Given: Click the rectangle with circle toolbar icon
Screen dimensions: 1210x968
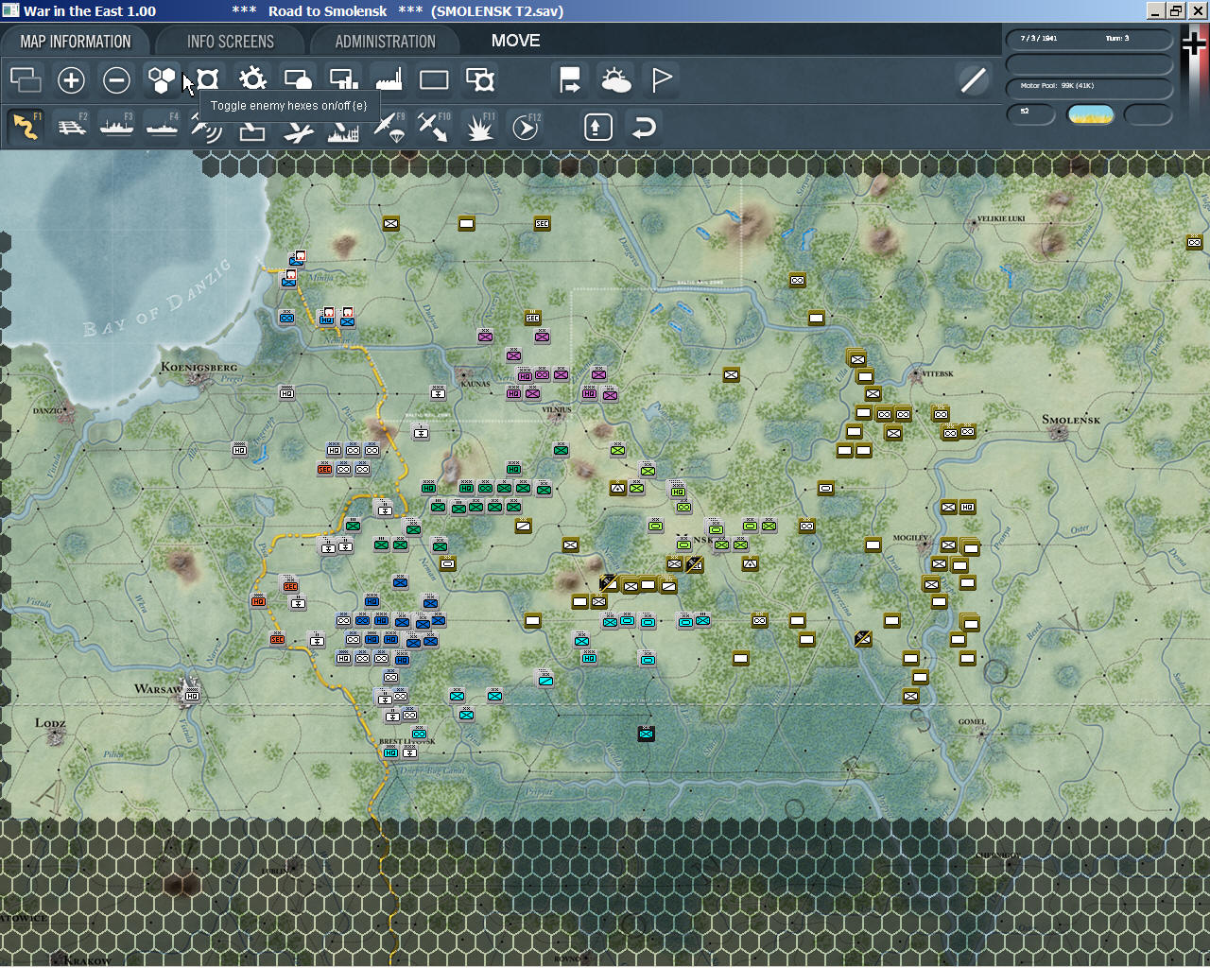Looking at the screenshot, I should pos(298,80).
